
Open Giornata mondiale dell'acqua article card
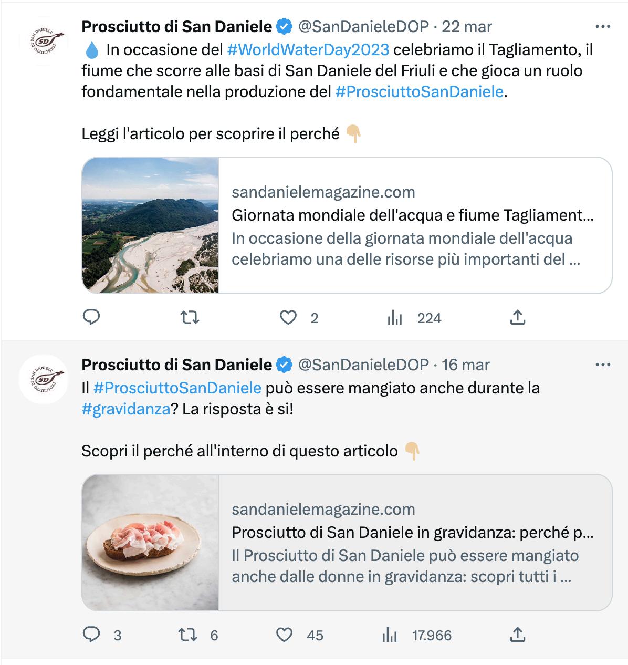pyautogui.click(x=347, y=225)
